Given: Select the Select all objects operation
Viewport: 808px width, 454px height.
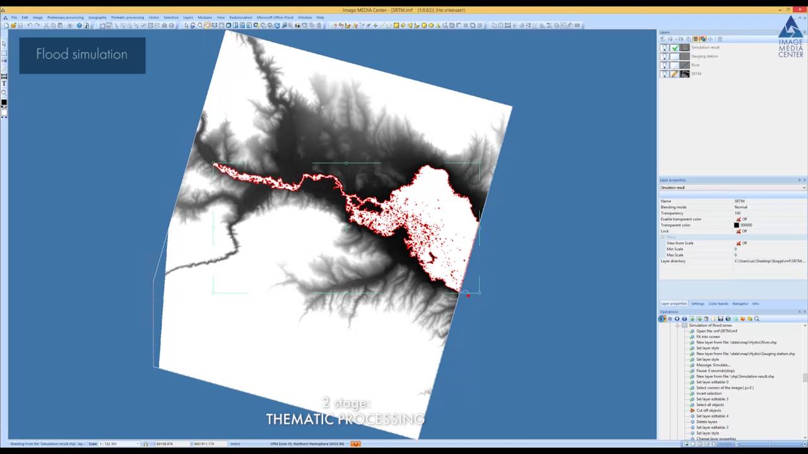Looking at the screenshot, I should pos(710,405).
